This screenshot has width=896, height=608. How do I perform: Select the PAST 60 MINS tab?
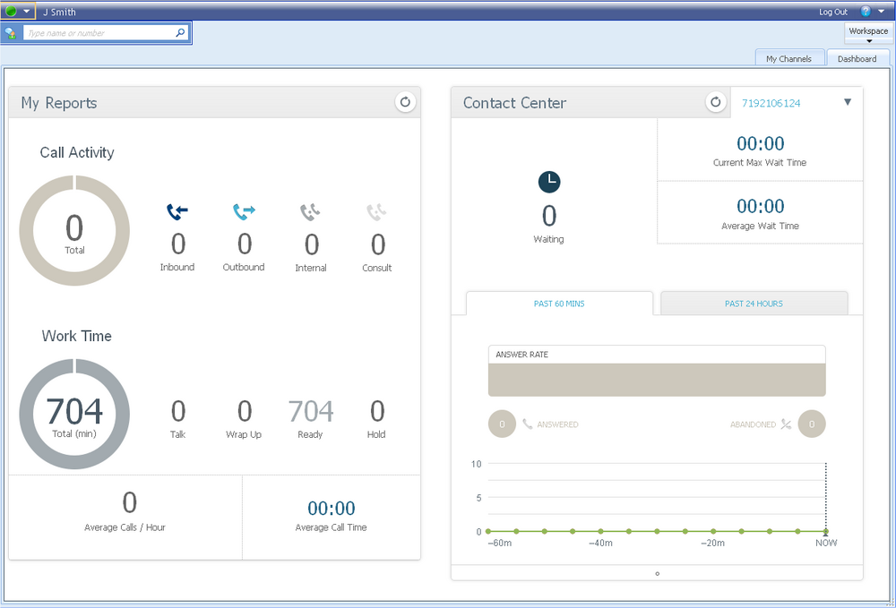tap(559, 304)
